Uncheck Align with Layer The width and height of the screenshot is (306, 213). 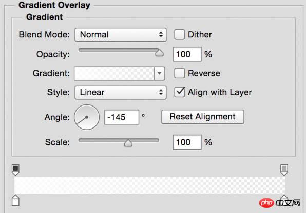point(180,92)
